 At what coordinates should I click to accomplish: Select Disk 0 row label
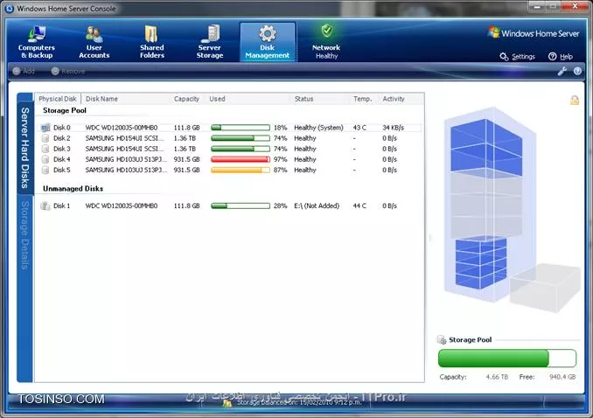61,128
